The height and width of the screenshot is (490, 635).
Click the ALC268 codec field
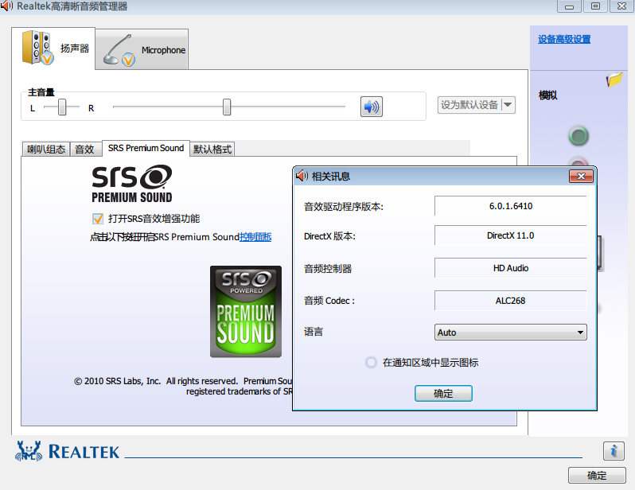510,301
